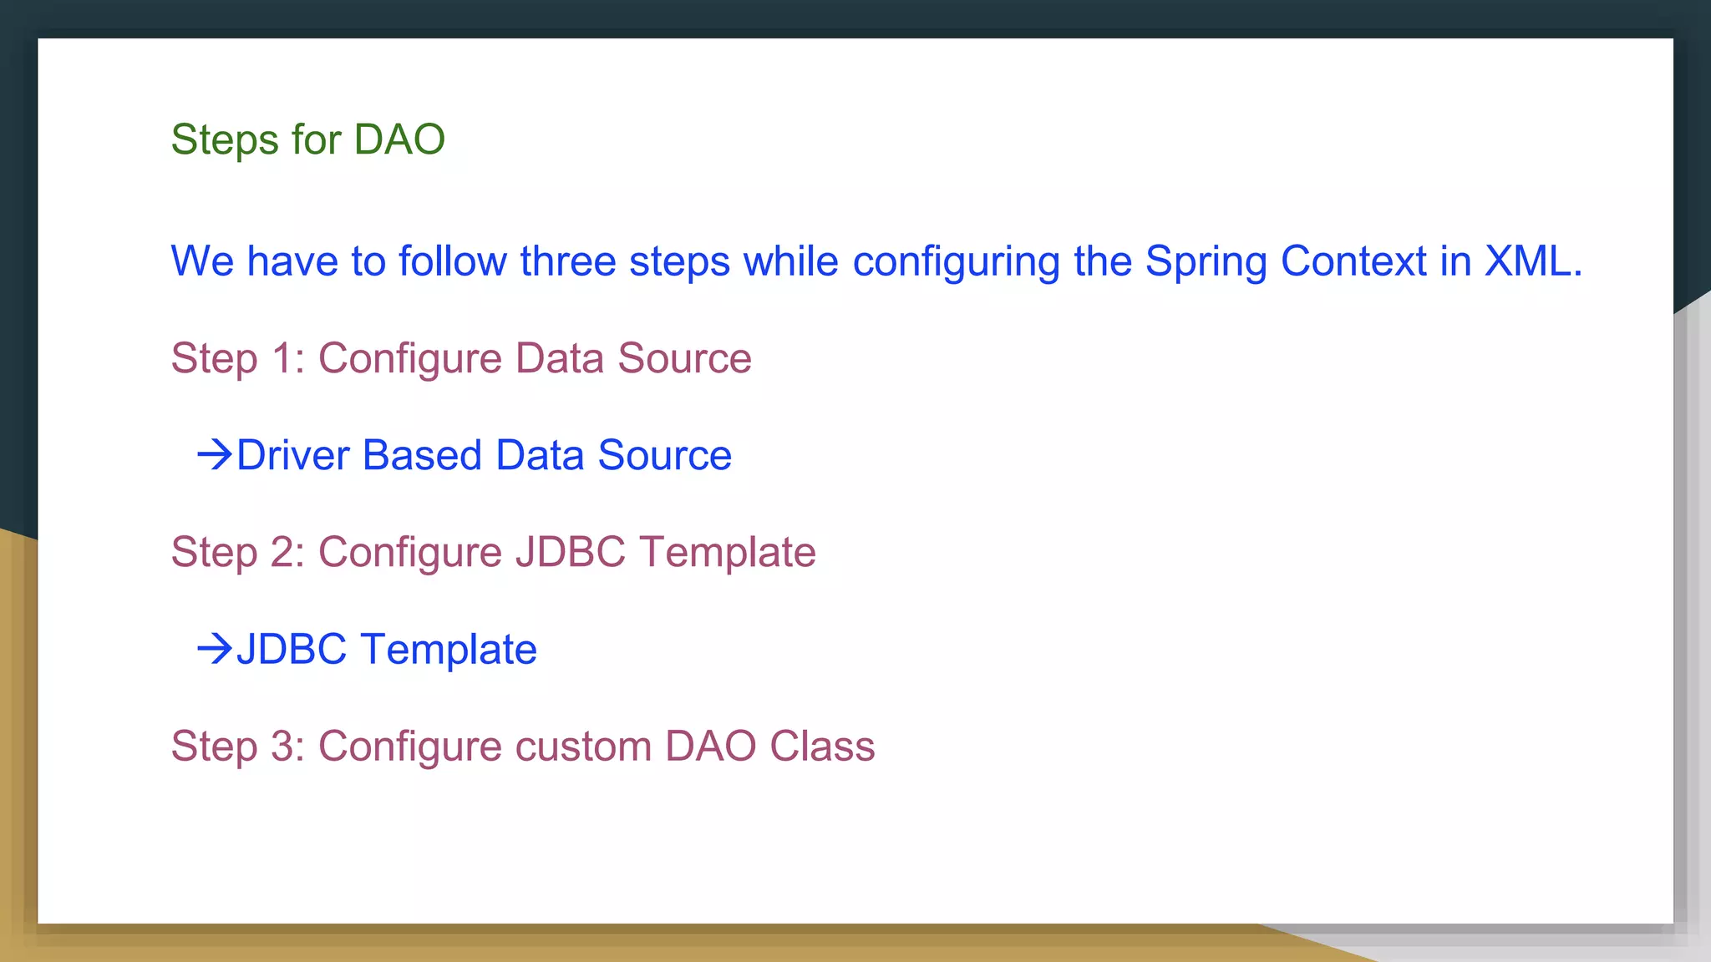Click the word 'DAO' in the title

pyautogui.click(x=399, y=139)
